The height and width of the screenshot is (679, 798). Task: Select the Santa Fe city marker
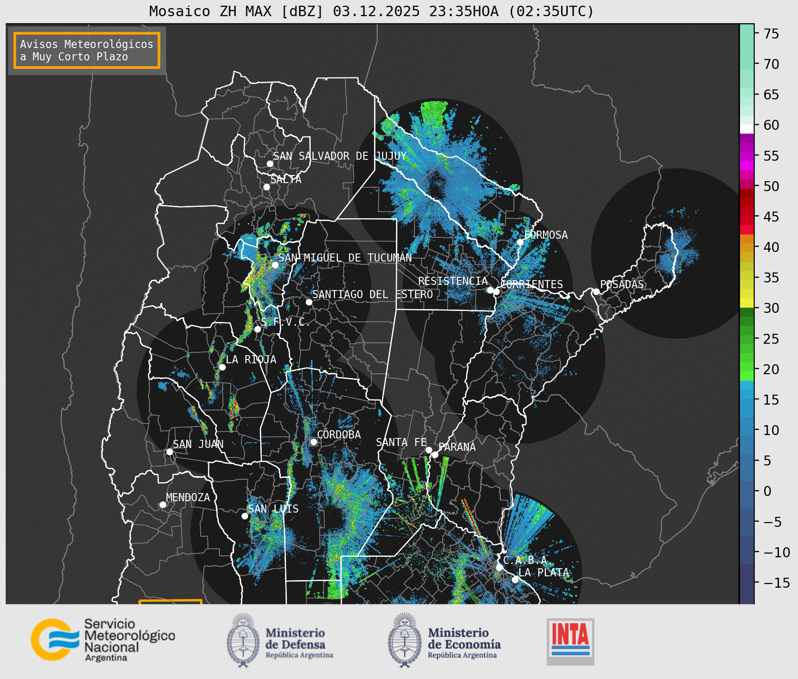click(x=429, y=450)
